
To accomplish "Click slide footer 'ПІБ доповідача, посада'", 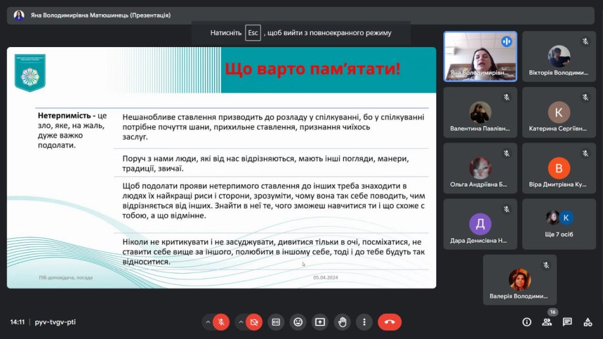I will pyautogui.click(x=66, y=278).
